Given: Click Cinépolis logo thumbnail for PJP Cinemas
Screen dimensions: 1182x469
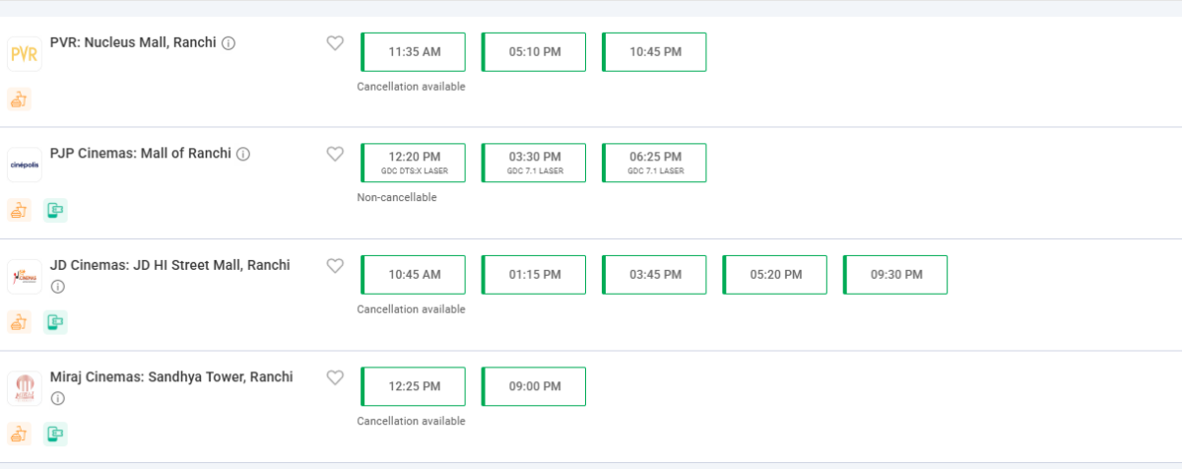Looking at the screenshot, I should 25,165.
